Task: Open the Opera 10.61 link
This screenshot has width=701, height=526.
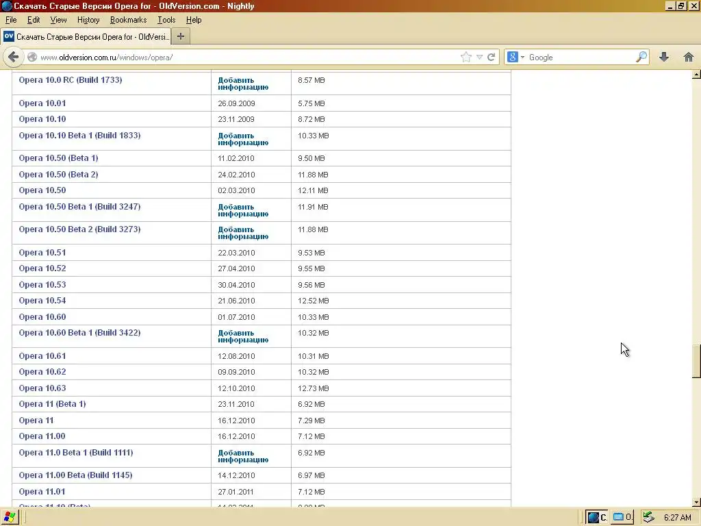Action: 42,356
